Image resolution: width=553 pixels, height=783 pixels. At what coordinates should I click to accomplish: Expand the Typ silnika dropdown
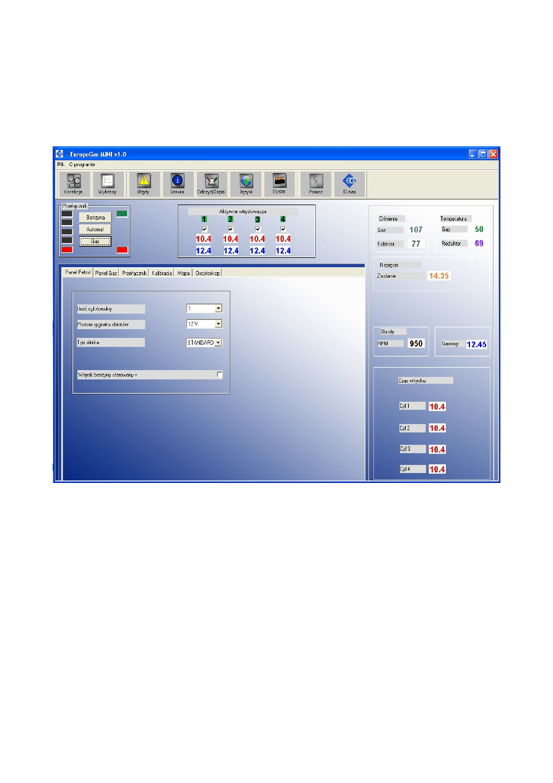(218, 342)
